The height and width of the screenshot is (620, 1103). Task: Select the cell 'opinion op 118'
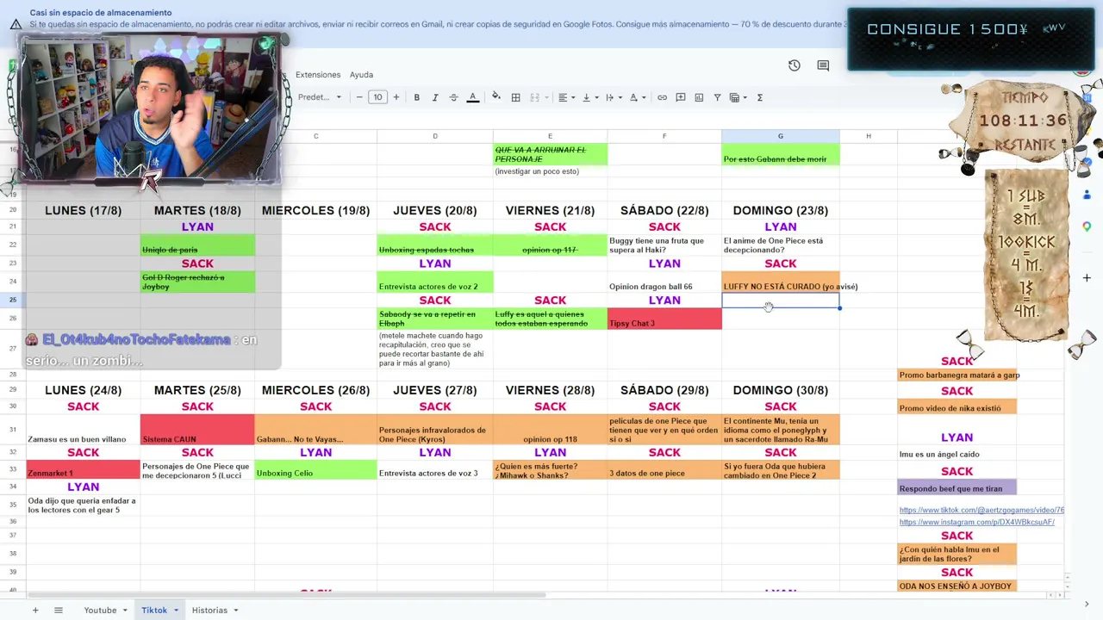coord(550,430)
